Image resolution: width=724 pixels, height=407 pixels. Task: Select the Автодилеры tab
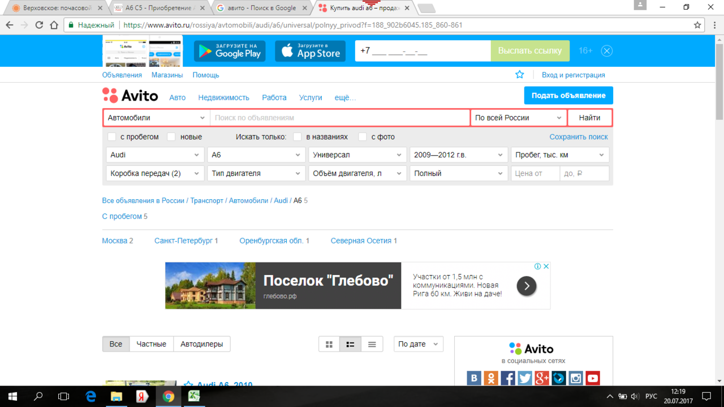pos(202,344)
